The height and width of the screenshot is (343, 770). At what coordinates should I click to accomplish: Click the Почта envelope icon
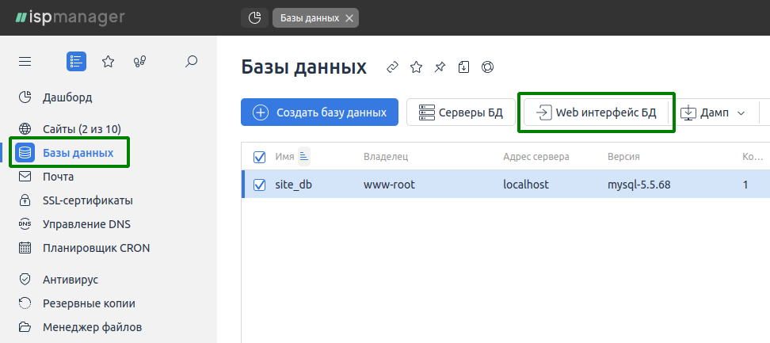[x=25, y=176]
